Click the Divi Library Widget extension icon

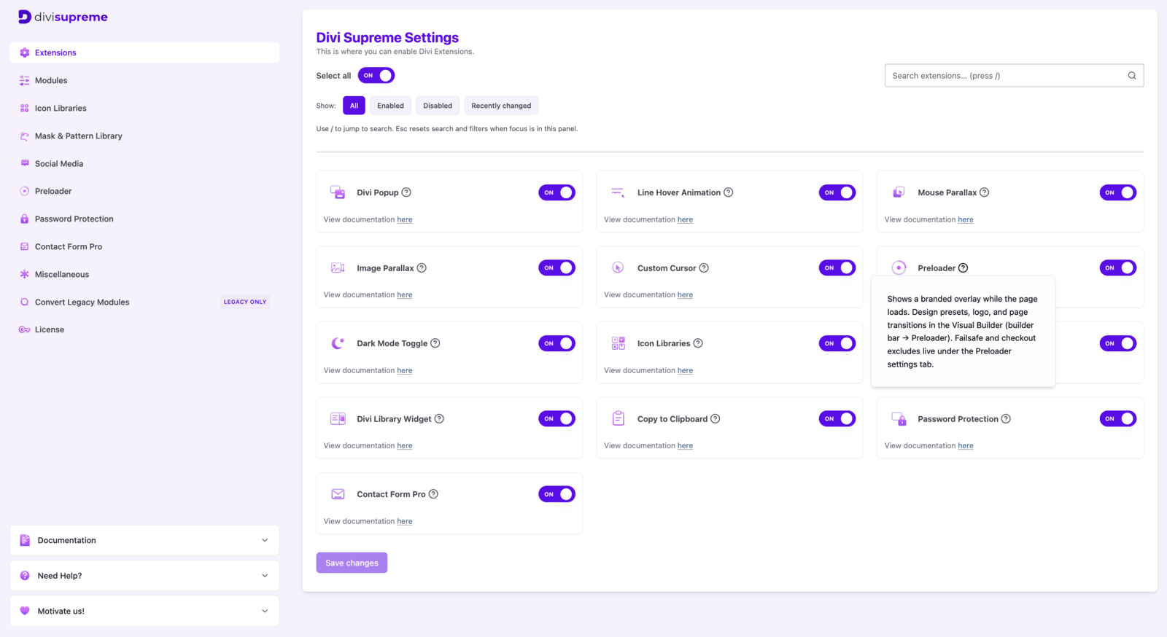coord(338,419)
